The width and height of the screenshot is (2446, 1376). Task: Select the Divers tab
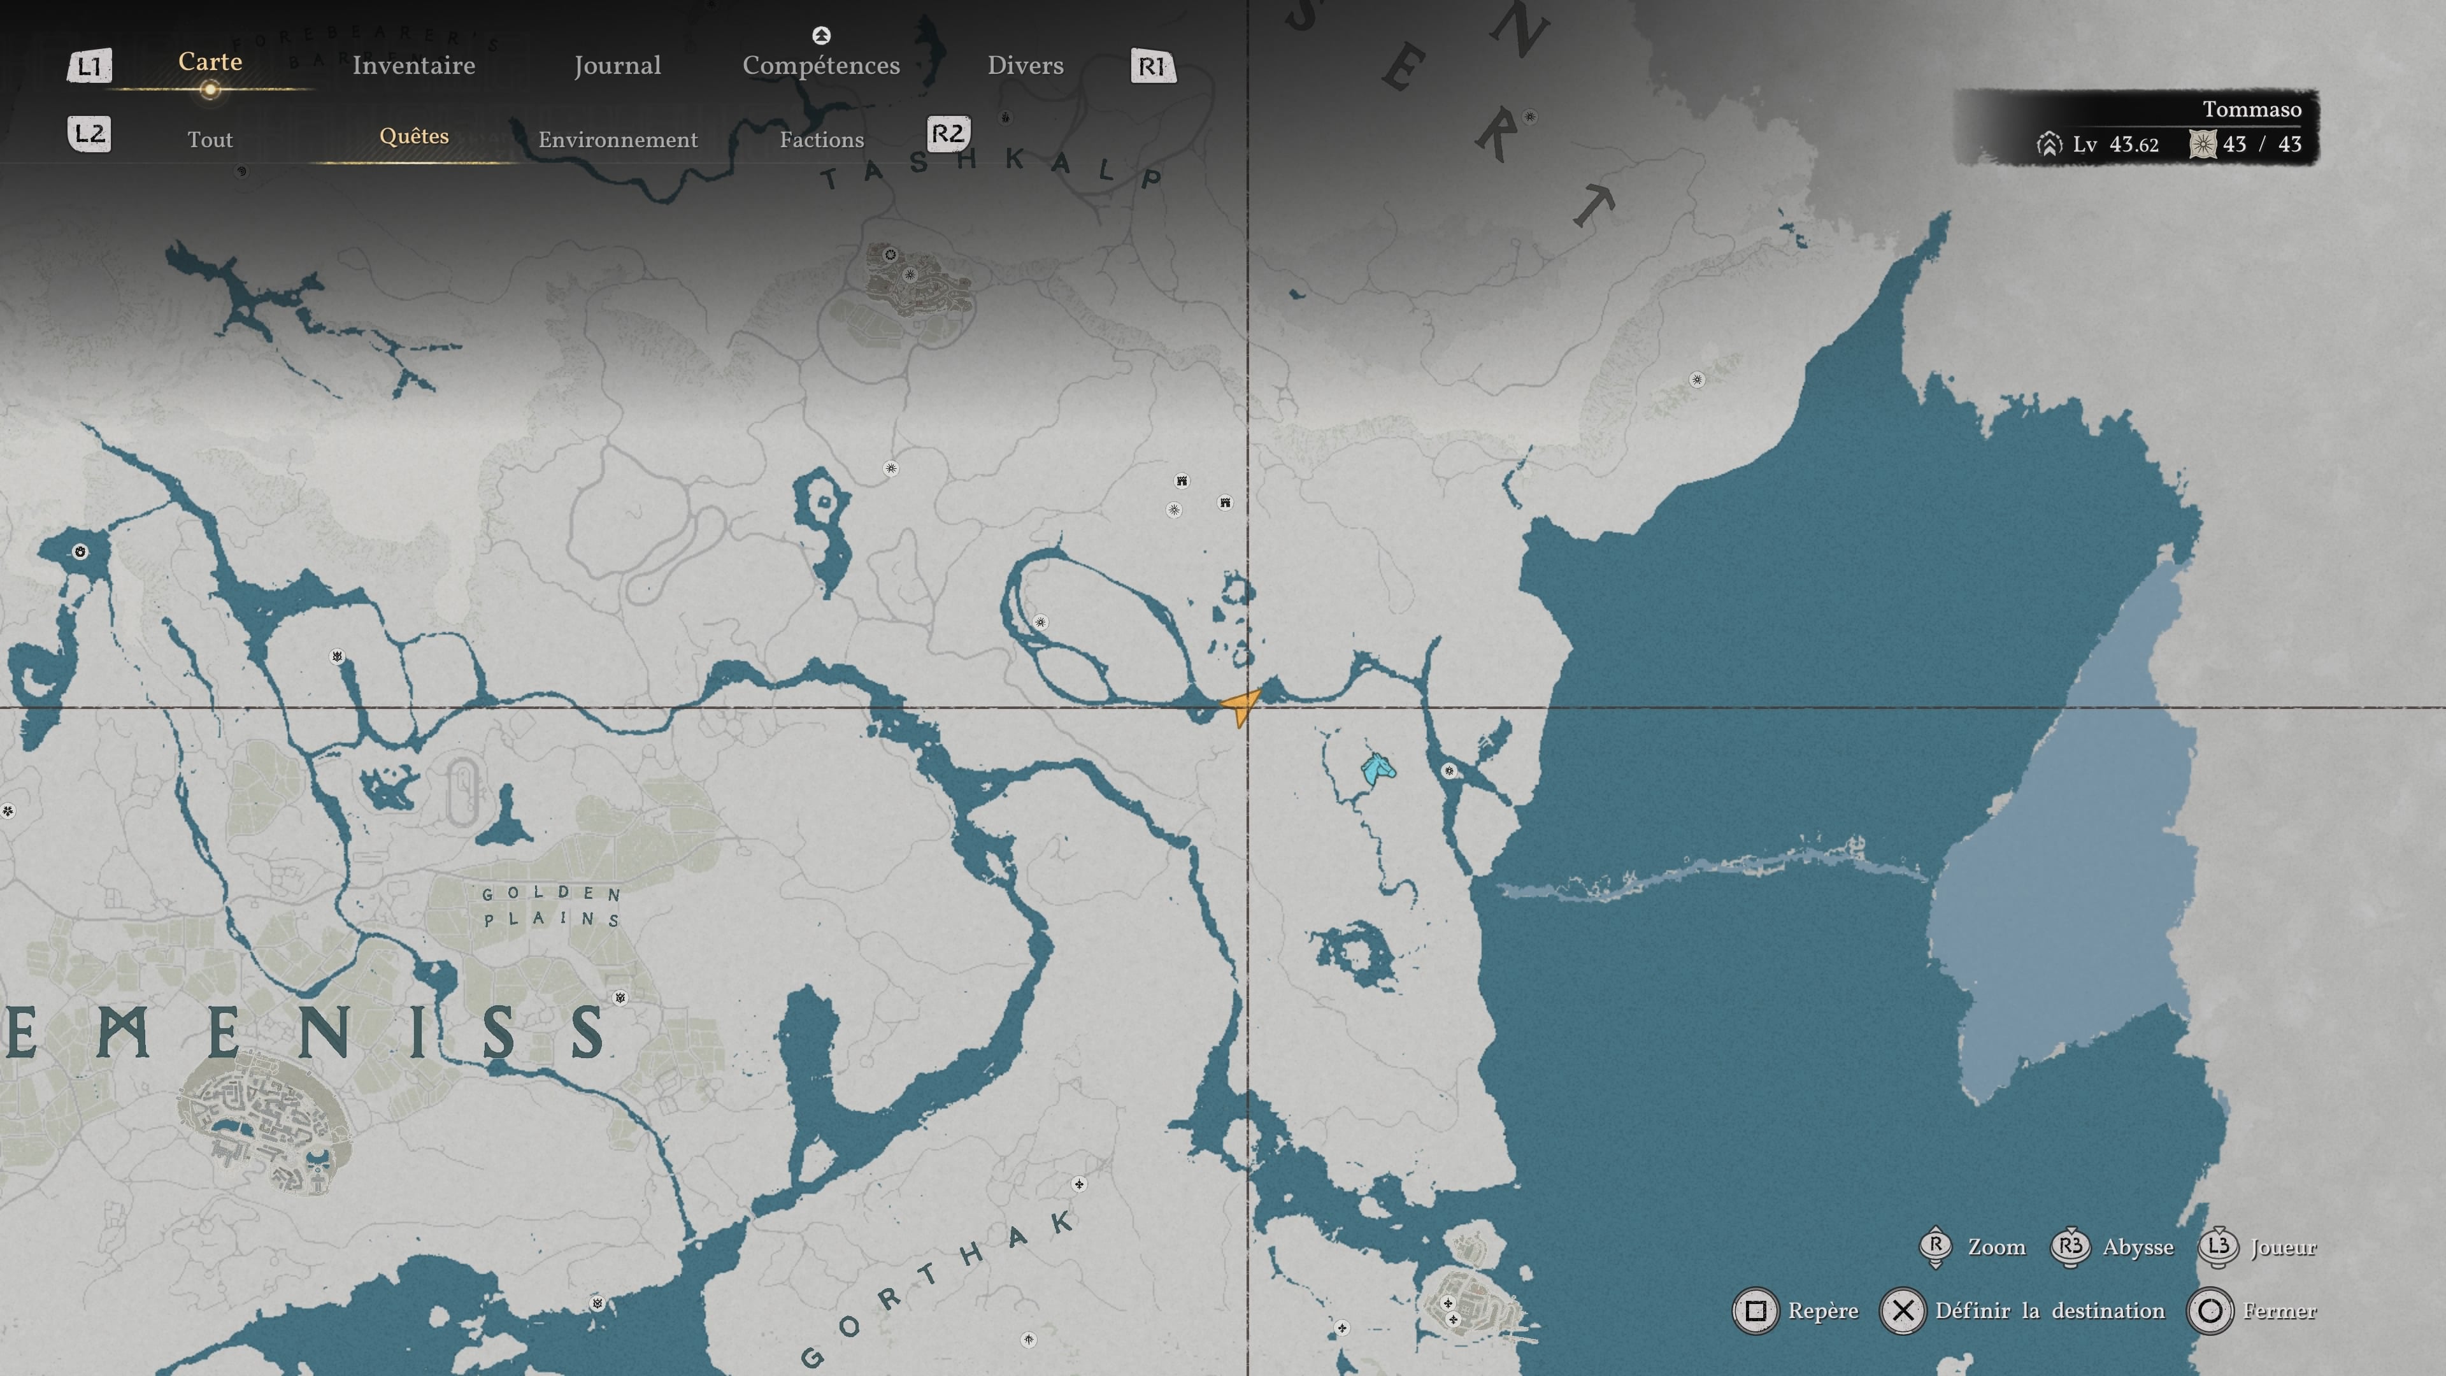tap(1026, 66)
